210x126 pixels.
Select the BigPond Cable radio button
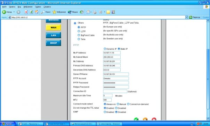pyautogui.click(x=79, y=35)
